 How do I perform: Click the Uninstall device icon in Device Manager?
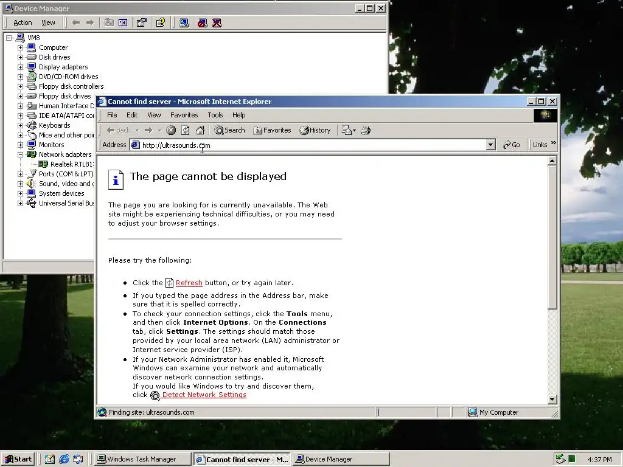(x=217, y=22)
